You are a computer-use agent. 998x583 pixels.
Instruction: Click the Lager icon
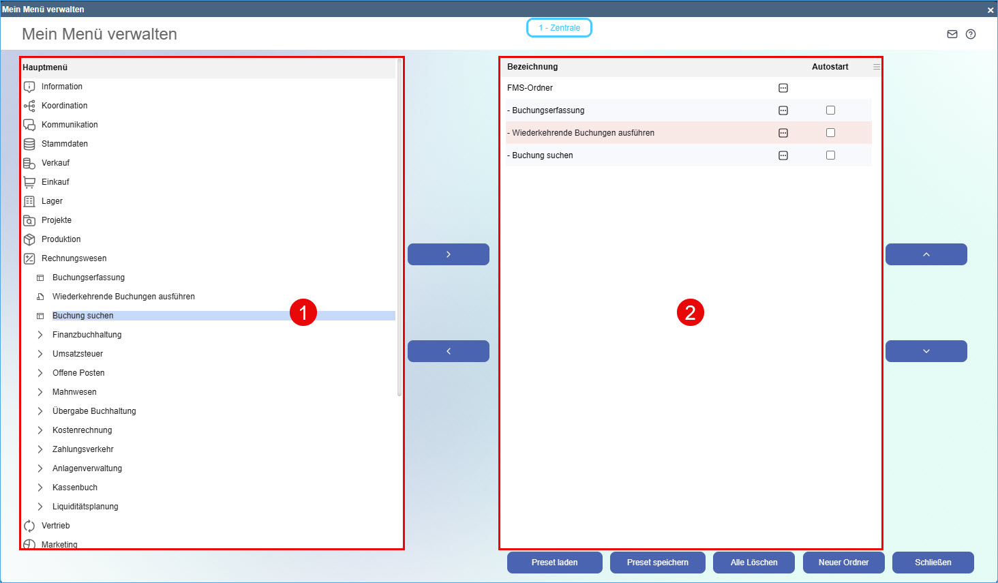pos(29,201)
